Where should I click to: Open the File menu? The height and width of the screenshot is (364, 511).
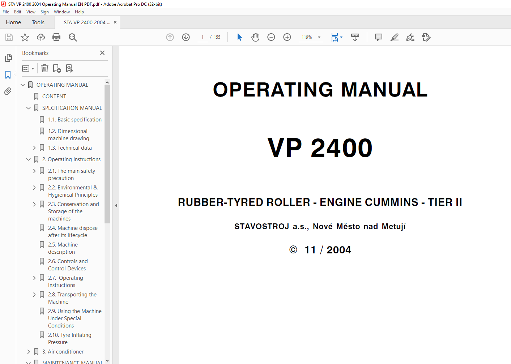6,12
